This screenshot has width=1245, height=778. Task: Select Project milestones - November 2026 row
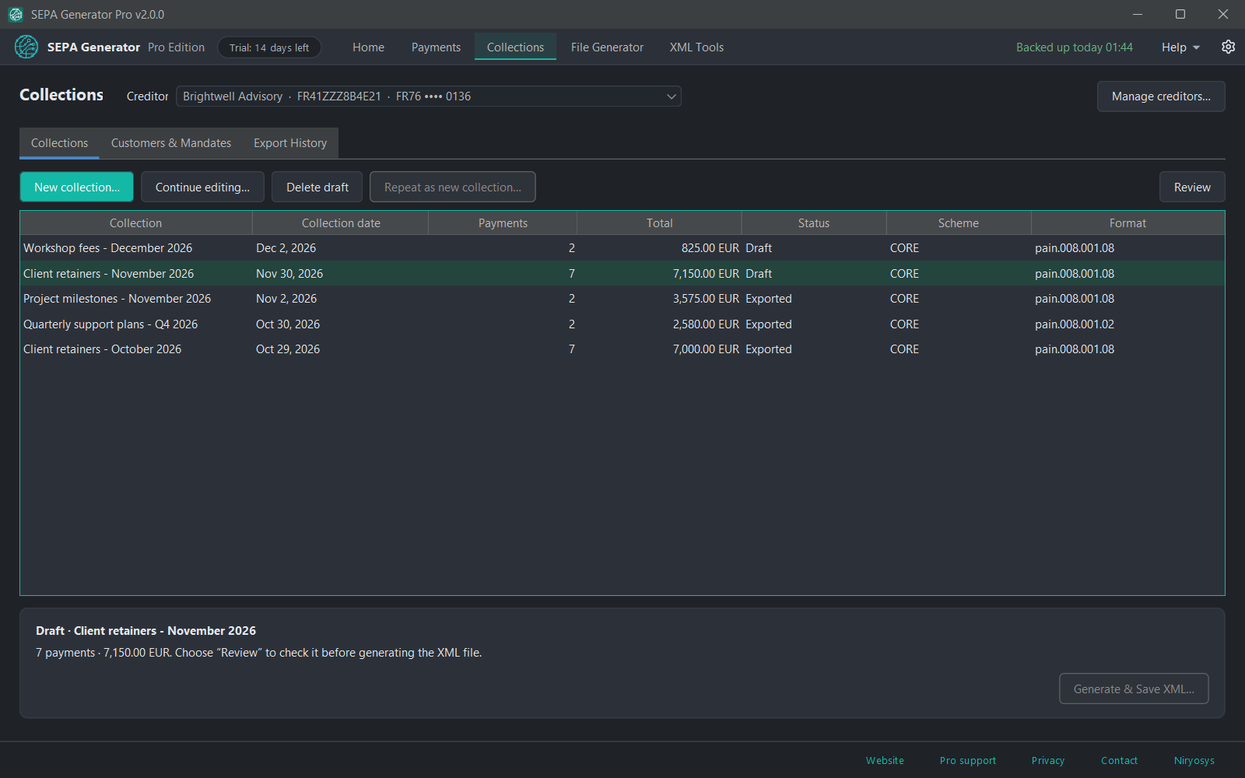pos(622,299)
